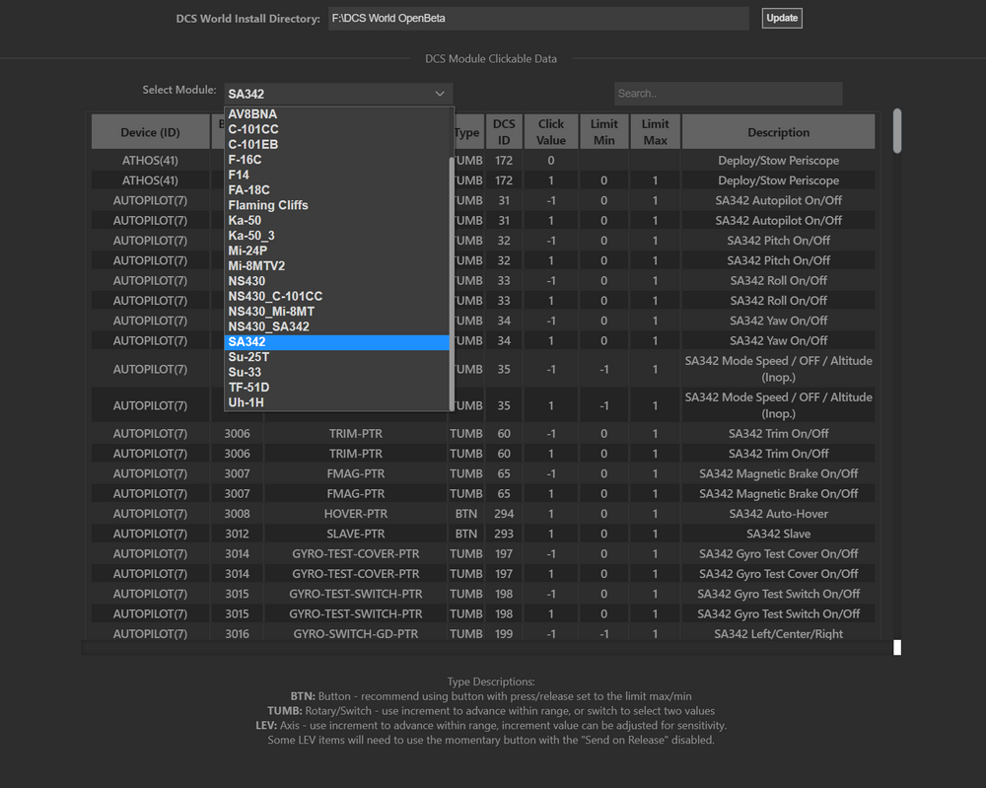Activate the Search input box
This screenshot has height=788, width=986.
[x=728, y=93]
